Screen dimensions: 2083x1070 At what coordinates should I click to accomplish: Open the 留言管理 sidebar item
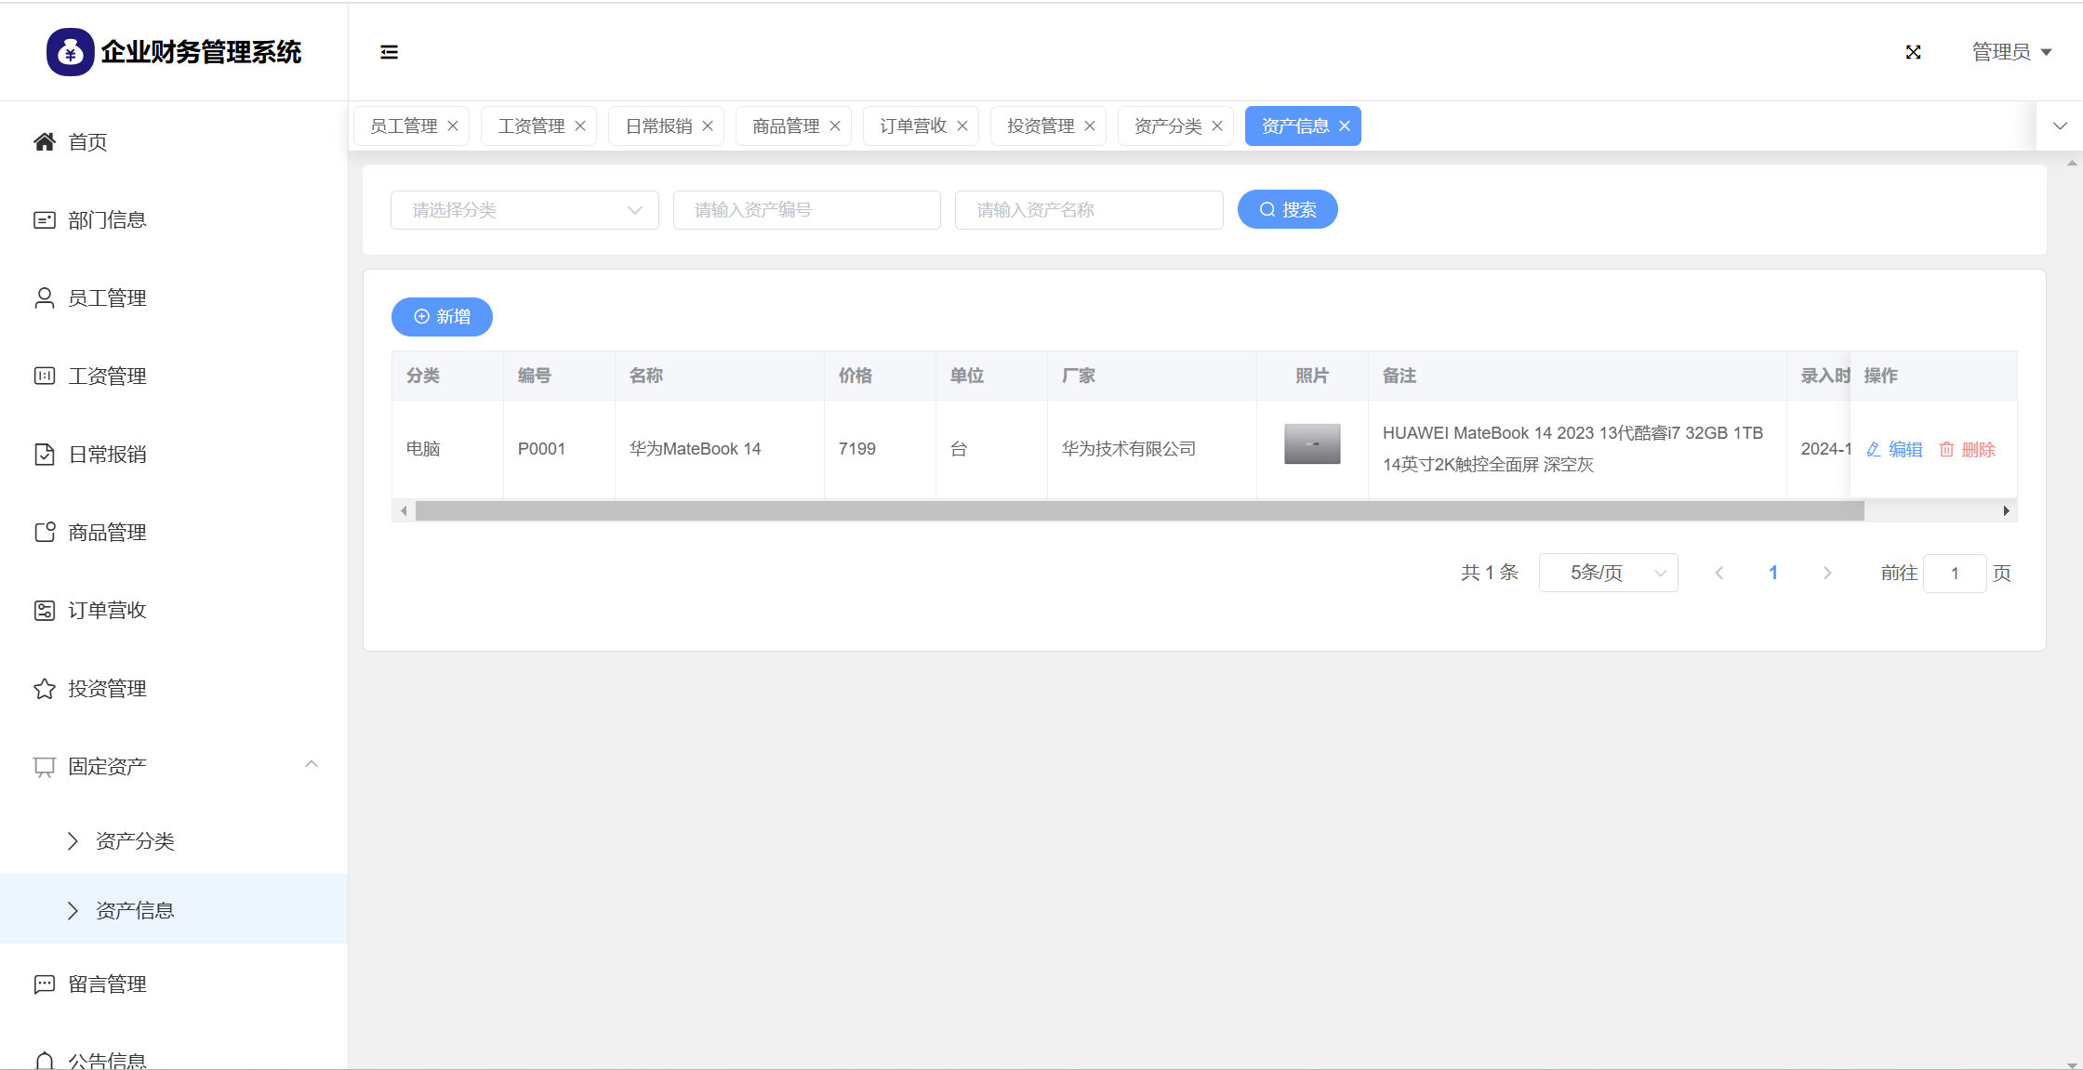point(107,984)
